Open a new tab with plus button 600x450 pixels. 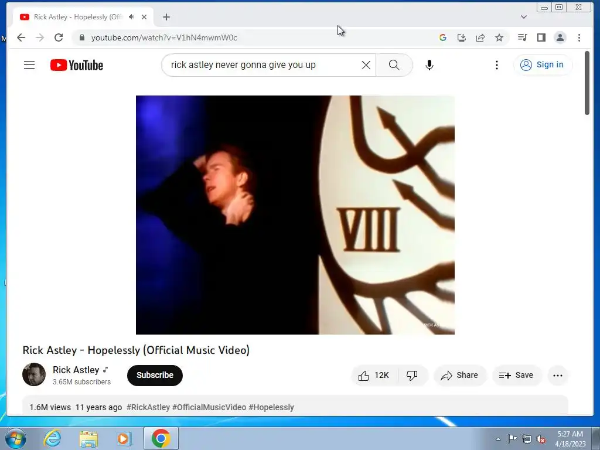166,17
